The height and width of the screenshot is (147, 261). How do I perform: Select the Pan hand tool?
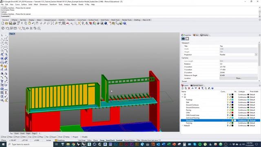coord(37,23)
